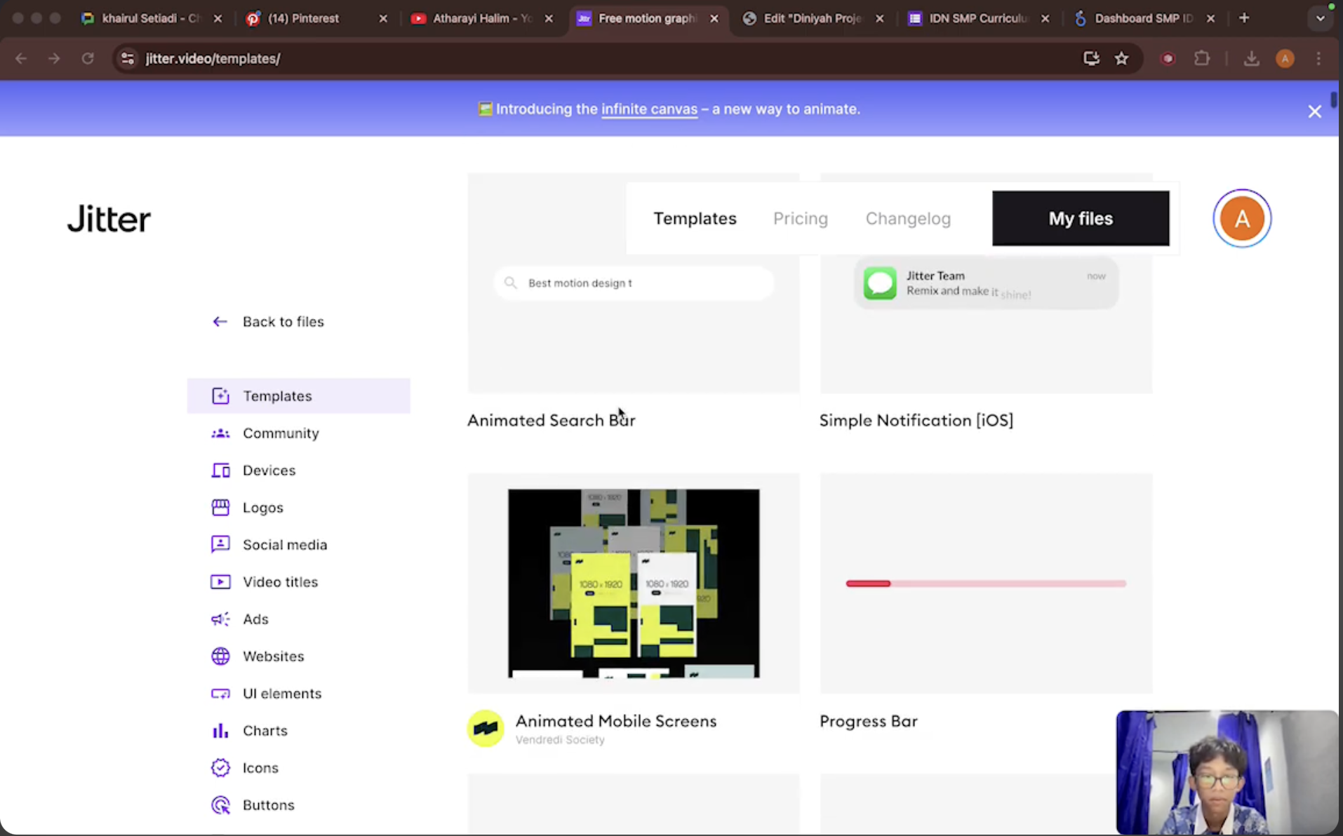Open the Buttons cursor icon

point(220,804)
